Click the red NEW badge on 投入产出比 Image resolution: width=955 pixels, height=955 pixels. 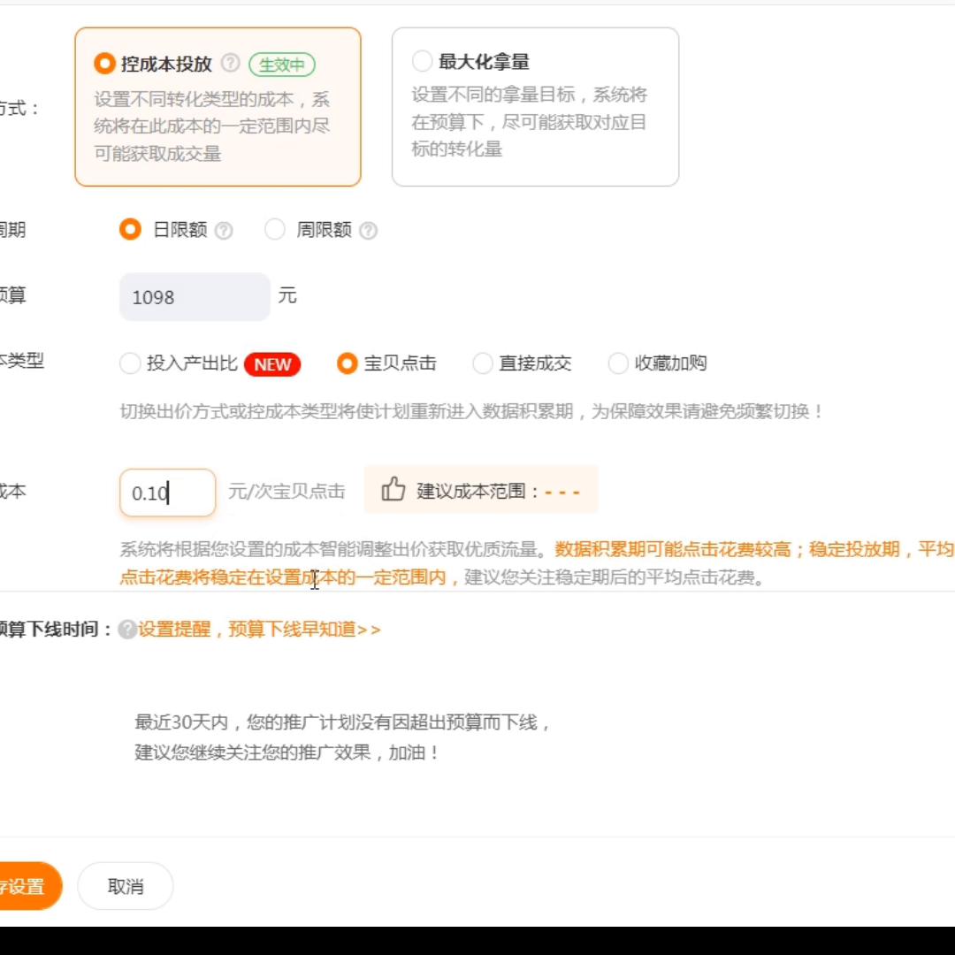click(271, 364)
